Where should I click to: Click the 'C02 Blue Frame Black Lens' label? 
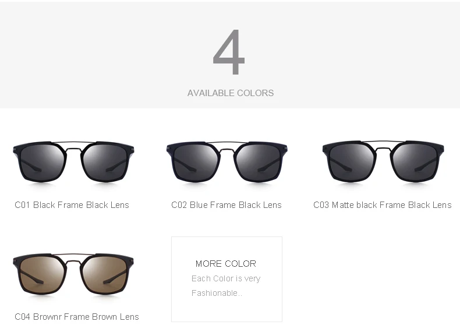point(227,205)
